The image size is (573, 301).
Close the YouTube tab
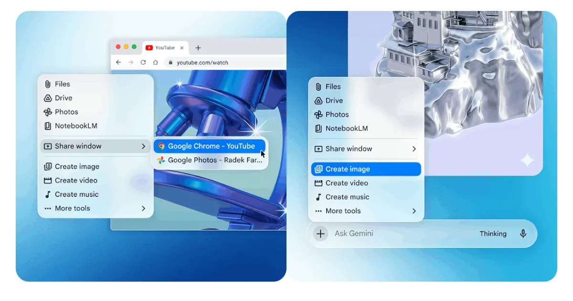(x=182, y=48)
